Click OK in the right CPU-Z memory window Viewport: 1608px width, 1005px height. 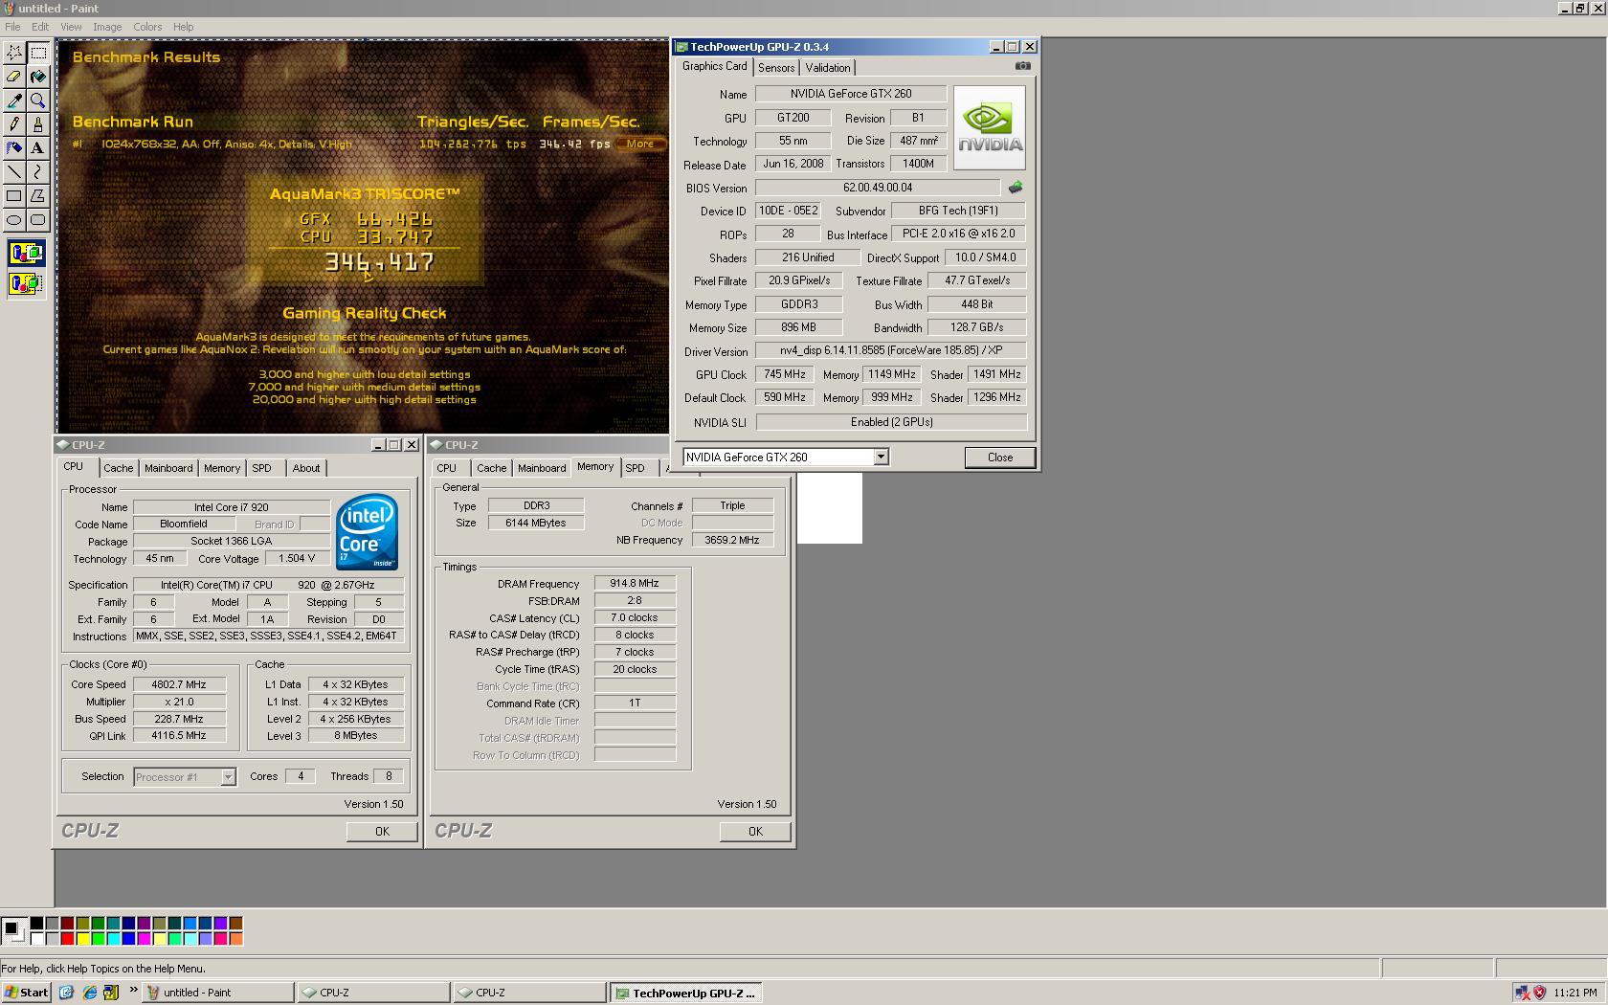click(x=755, y=832)
